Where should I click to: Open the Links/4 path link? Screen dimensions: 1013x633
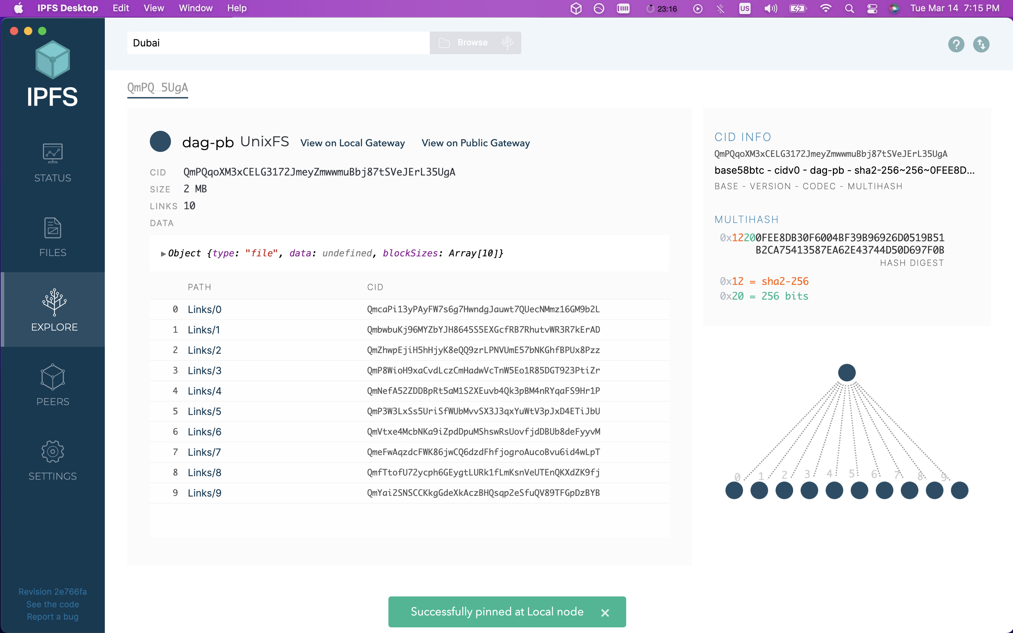[204, 391]
